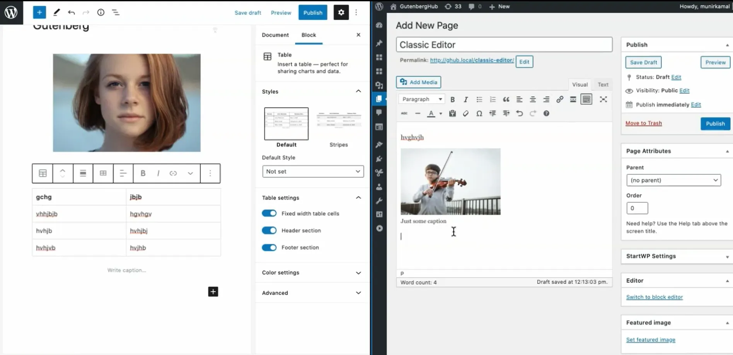Toggle Footer section switch
733x355 pixels.
pyautogui.click(x=269, y=247)
